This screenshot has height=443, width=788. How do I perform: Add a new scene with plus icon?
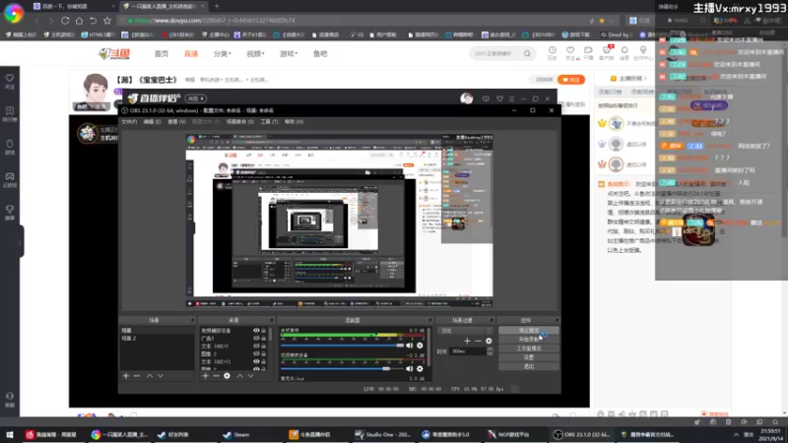point(126,376)
